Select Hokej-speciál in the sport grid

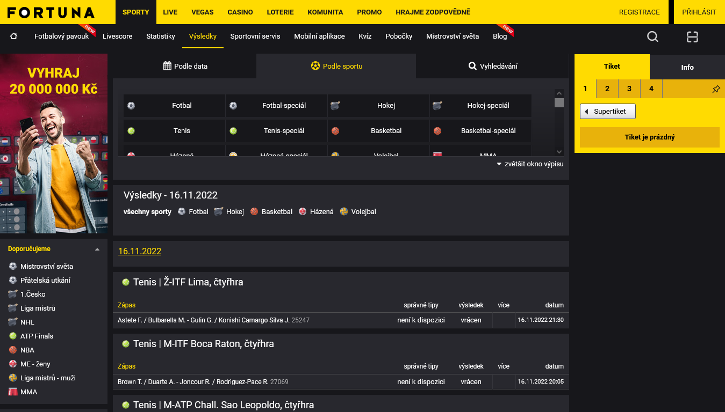coord(481,106)
